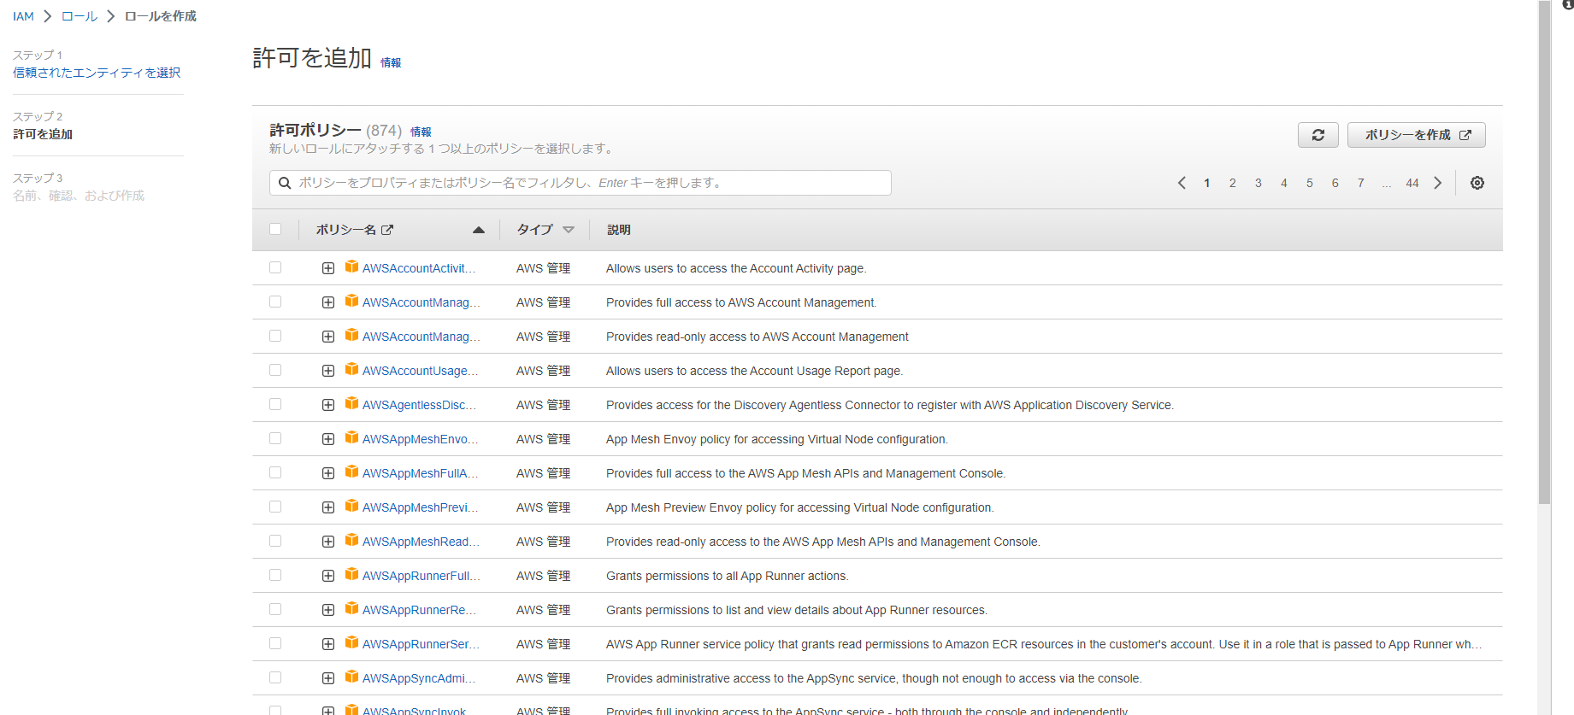Click external link icon beside ポリシー名 header

pyautogui.click(x=387, y=230)
